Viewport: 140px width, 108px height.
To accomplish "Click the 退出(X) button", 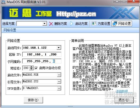I will (124, 100).
